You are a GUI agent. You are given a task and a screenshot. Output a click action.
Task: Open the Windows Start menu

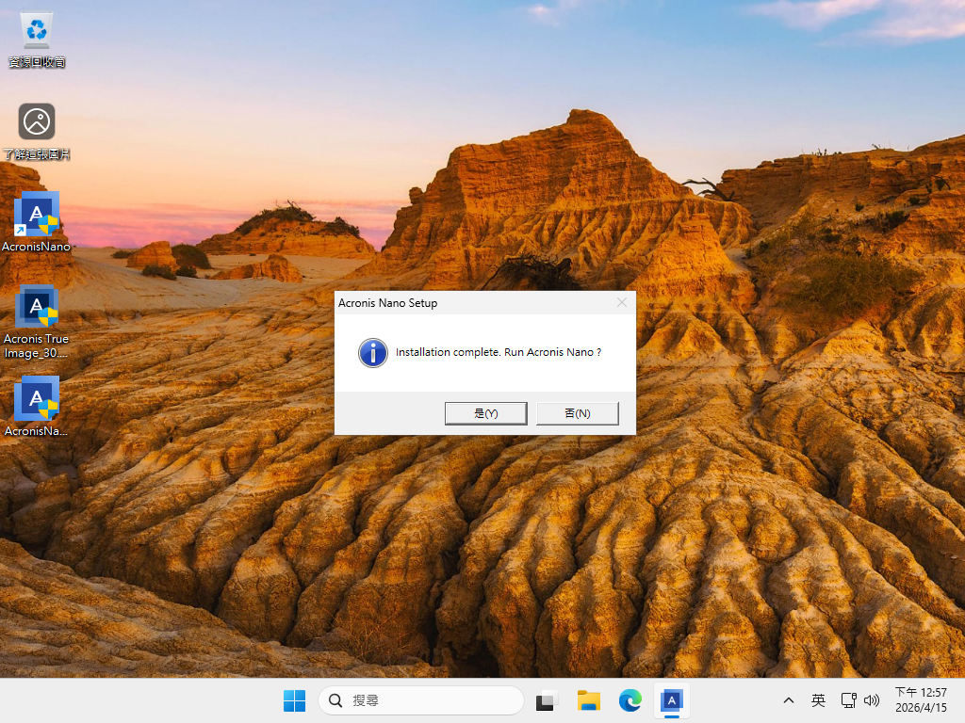pyautogui.click(x=294, y=700)
